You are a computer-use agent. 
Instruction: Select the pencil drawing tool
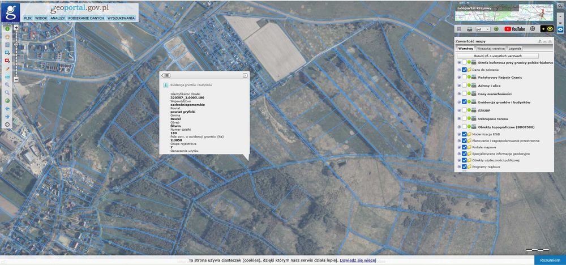click(x=7, y=69)
